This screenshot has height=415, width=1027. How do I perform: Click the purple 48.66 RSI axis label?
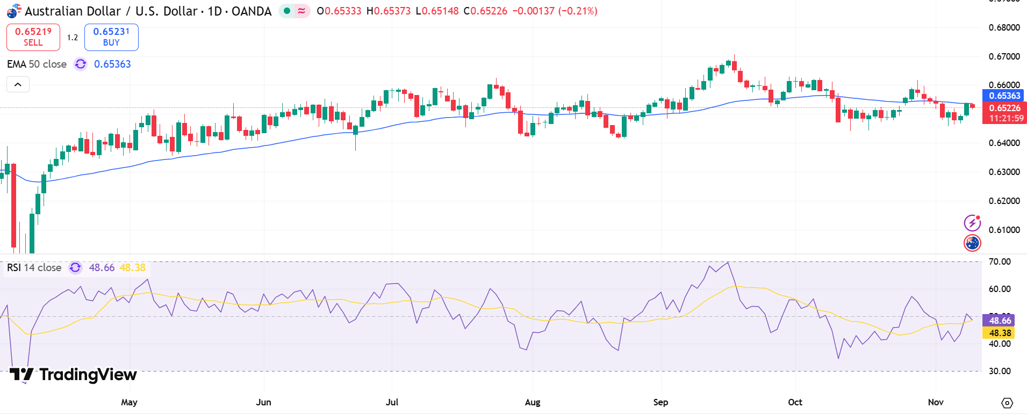pos(999,321)
